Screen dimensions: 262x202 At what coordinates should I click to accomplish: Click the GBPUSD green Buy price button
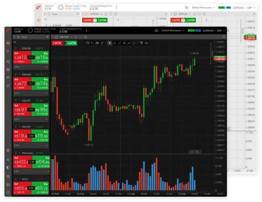[40, 83]
